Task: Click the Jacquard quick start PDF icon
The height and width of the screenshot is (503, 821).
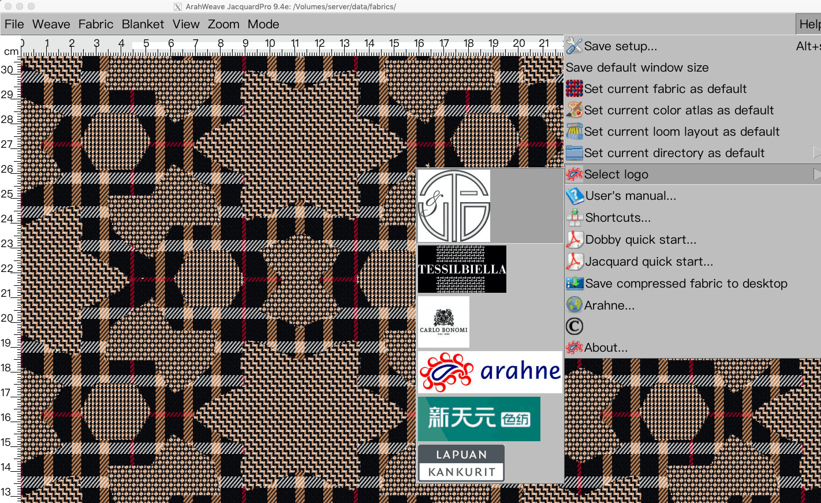Action: click(x=575, y=261)
